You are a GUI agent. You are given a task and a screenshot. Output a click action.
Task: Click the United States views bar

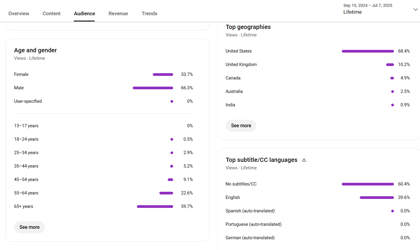point(368,51)
